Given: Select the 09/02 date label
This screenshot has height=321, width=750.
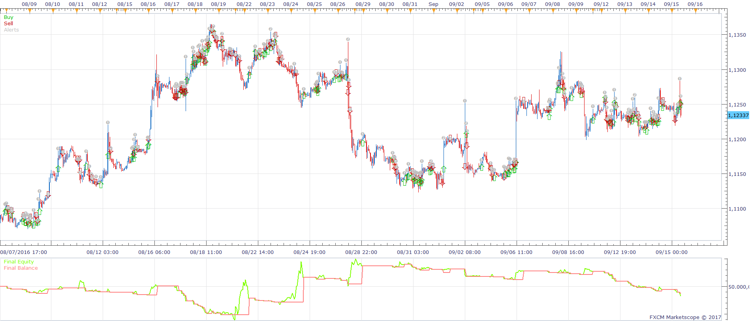Looking at the screenshot, I should coord(457,4).
